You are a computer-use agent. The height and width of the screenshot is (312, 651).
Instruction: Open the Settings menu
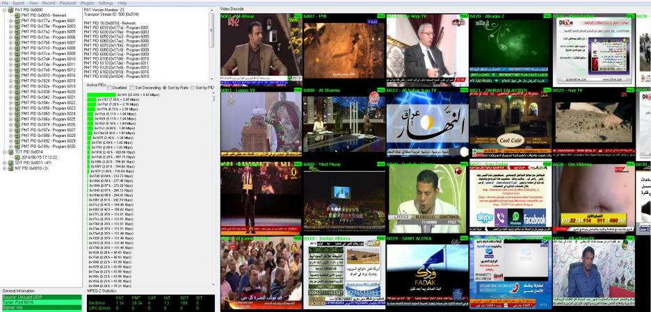tap(106, 3)
